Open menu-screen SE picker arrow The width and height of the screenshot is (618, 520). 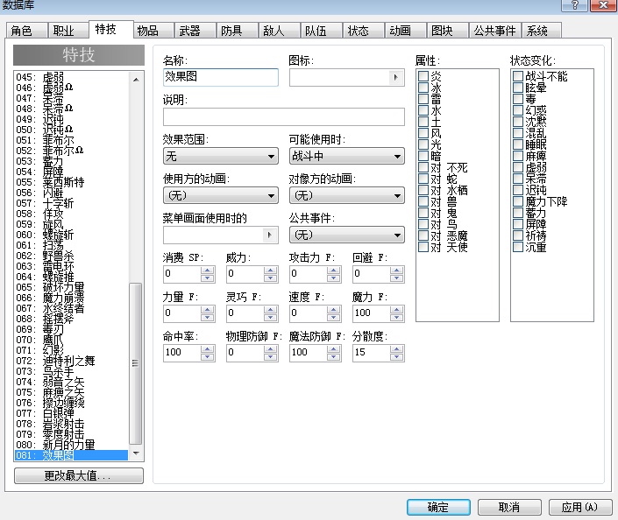(x=270, y=235)
